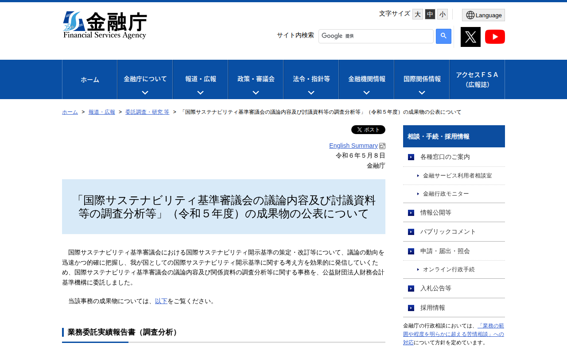Click the Language globe icon
Screen dimensions: 567x354
coord(470,15)
